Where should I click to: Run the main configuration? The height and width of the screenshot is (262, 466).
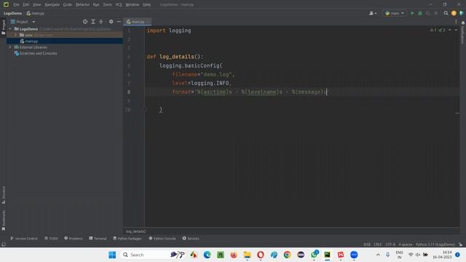click(412, 13)
